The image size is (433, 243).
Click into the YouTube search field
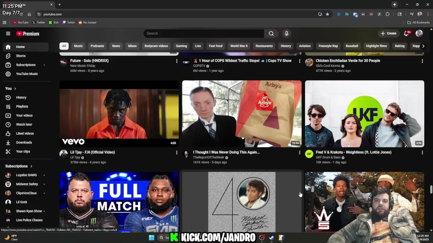pyautogui.click(x=204, y=33)
